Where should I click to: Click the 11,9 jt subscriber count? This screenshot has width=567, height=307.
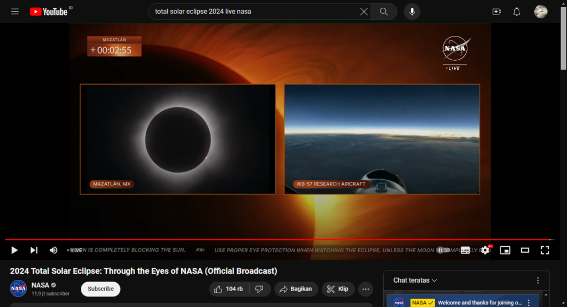pyautogui.click(x=50, y=294)
